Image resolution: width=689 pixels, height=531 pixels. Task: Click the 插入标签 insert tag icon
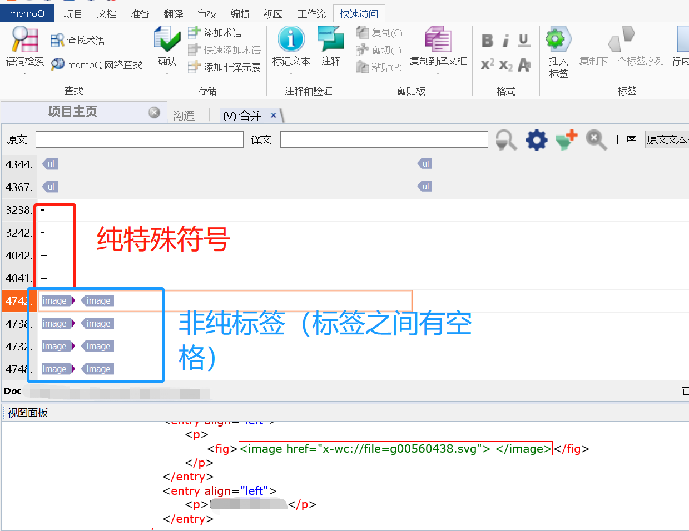point(558,39)
